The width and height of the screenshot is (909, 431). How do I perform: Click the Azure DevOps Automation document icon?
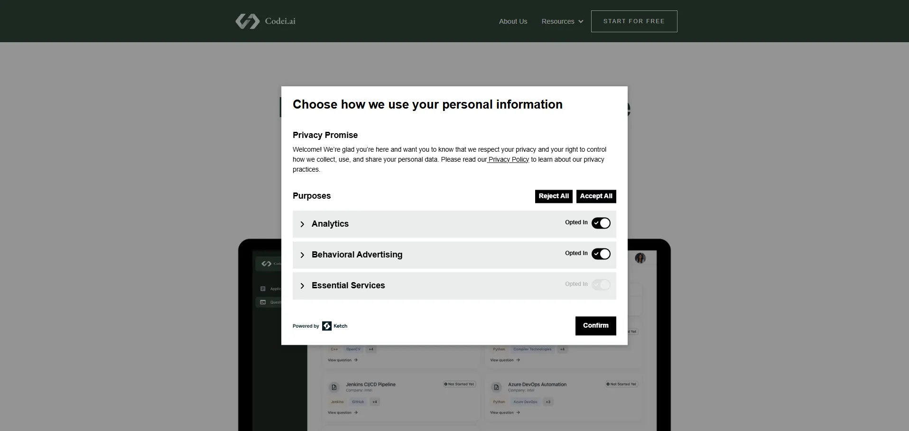pos(496,387)
